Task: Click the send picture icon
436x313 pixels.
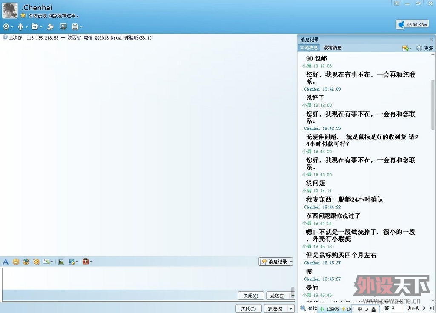Action: pyautogui.click(x=61, y=262)
